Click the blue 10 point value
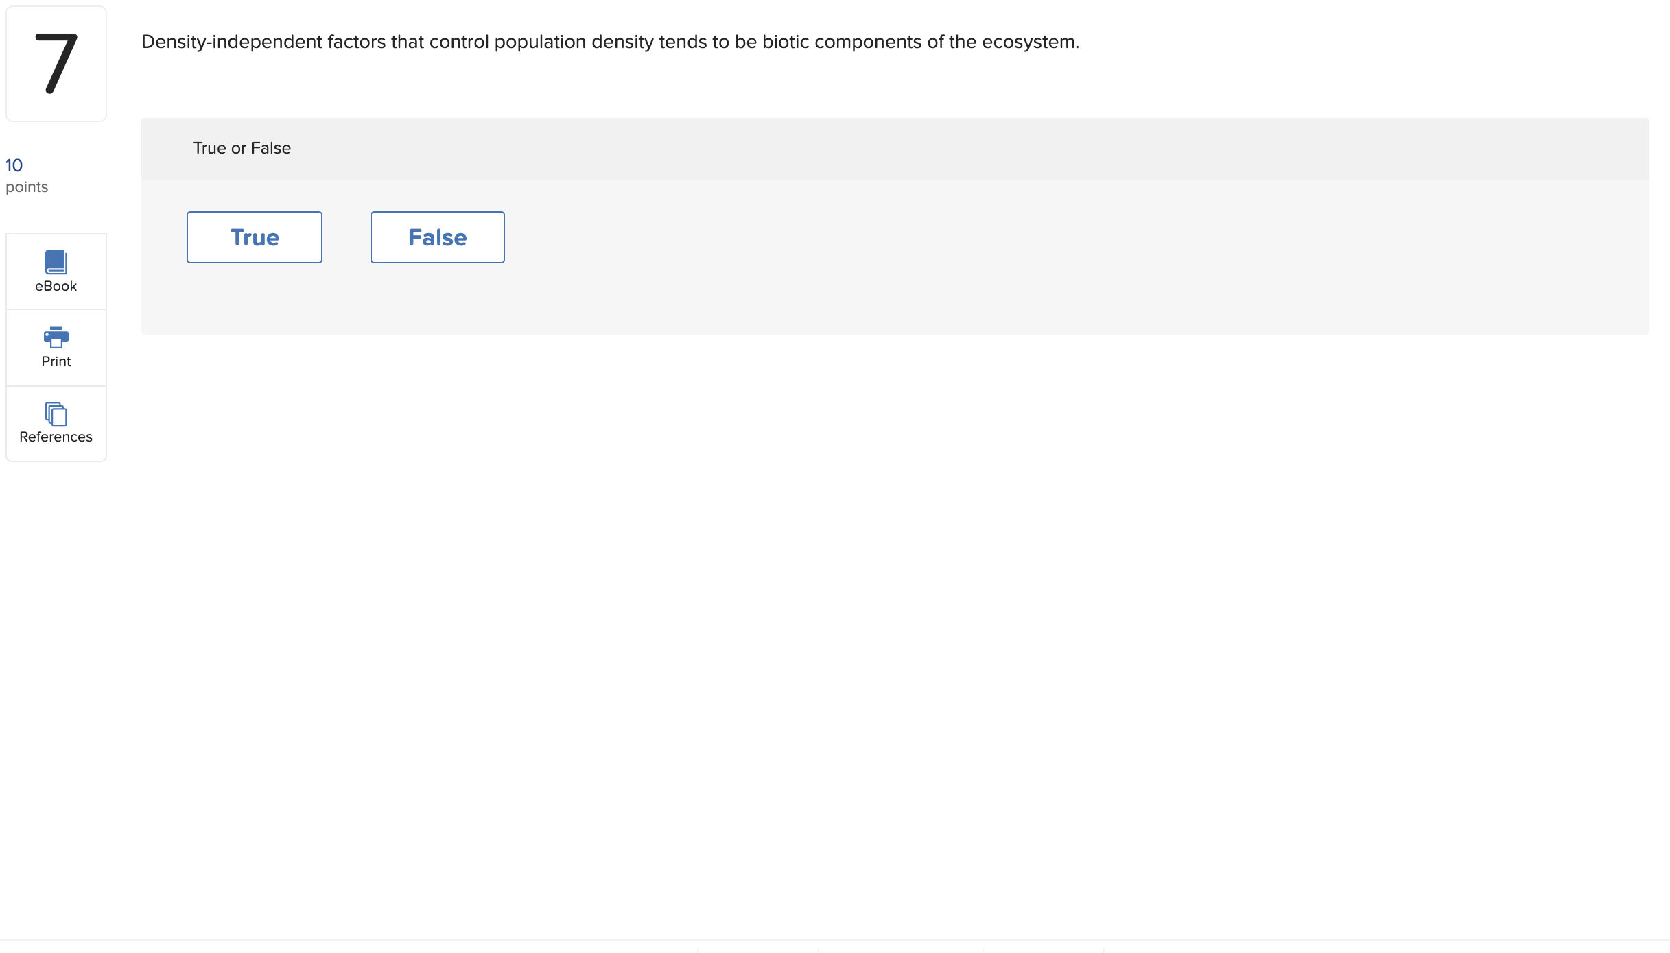The height and width of the screenshot is (953, 1670). coord(14,165)
